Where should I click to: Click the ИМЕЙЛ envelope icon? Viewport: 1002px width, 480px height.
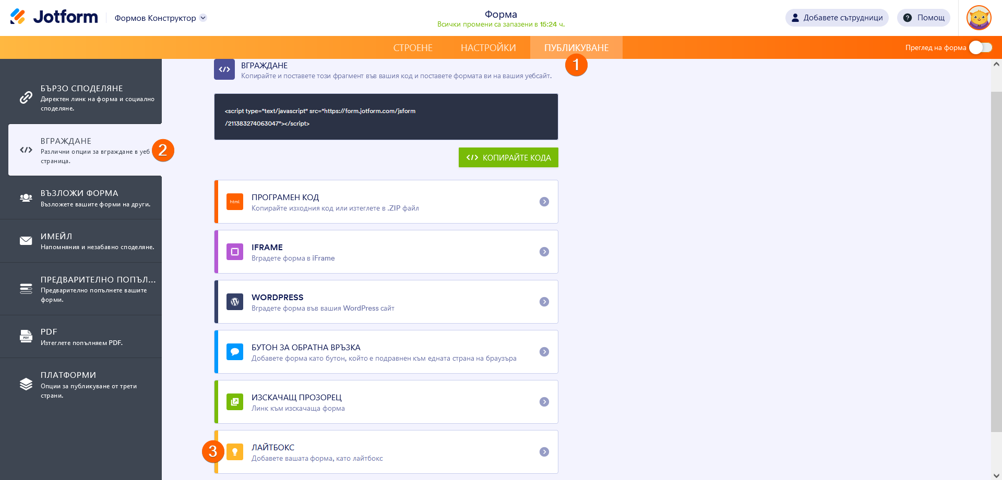[x=26, y=241]
